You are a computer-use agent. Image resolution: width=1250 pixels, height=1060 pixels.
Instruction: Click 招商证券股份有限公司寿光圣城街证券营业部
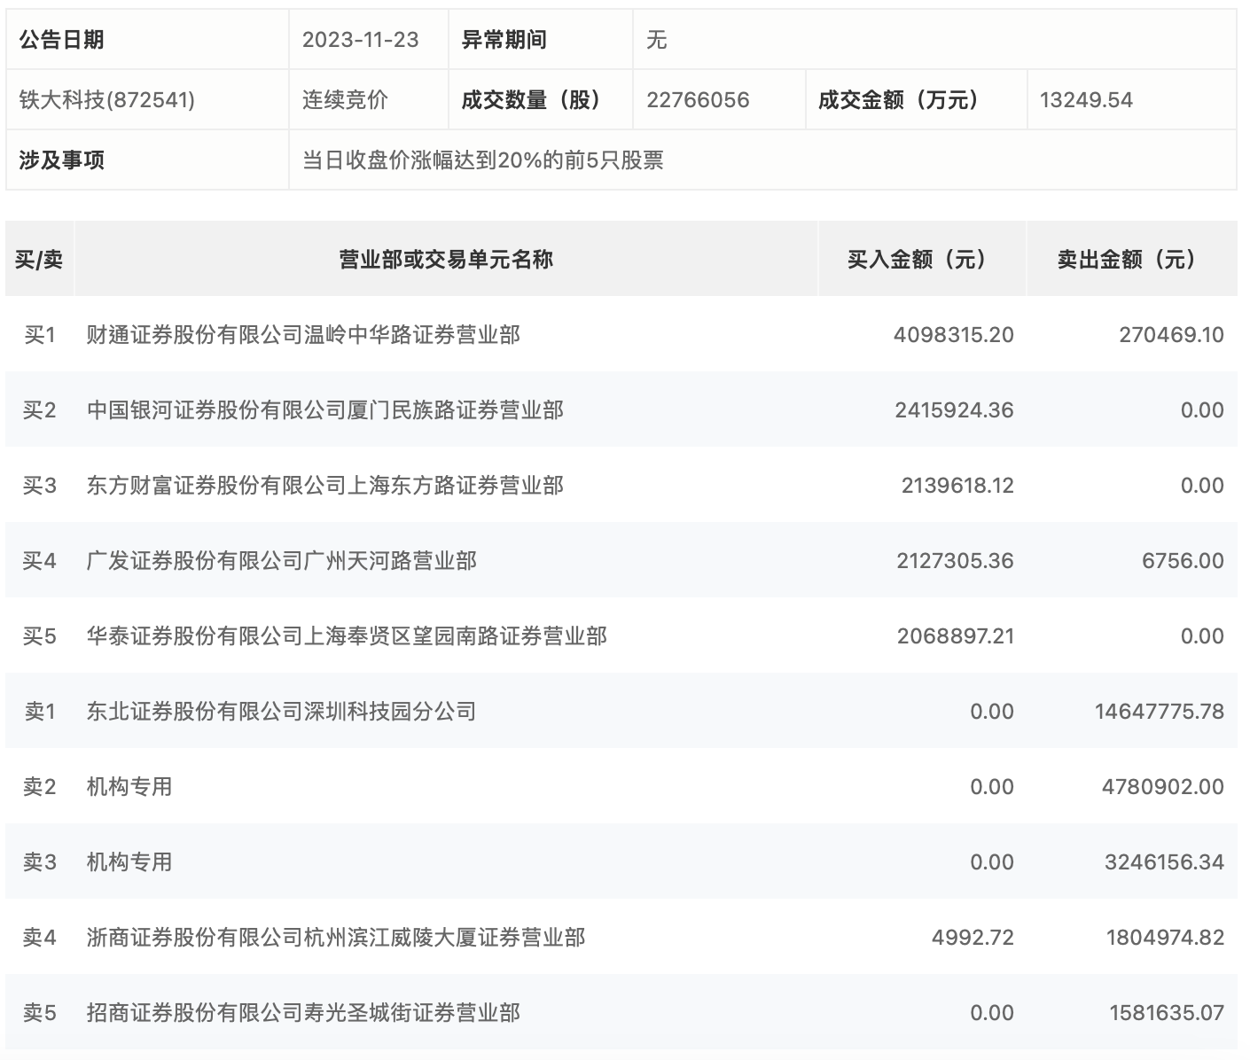click(303, 1013)
